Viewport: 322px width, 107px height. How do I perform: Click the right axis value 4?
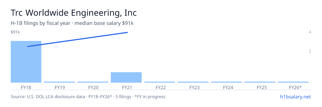310,32
